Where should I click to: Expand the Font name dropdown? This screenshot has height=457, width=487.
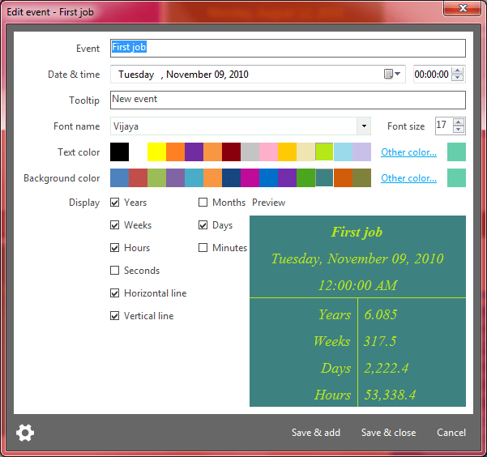pyautogui.click(x=364, y=126)
